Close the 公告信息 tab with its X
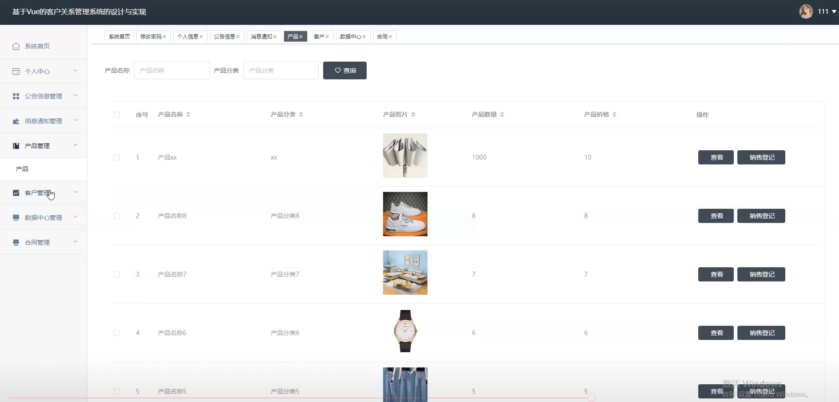The image size is (839, 402). (x=238, y=37)
